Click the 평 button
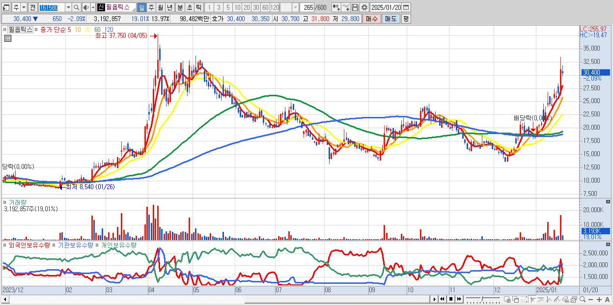Viewport: 613px width, 305px height. point(406,19)
